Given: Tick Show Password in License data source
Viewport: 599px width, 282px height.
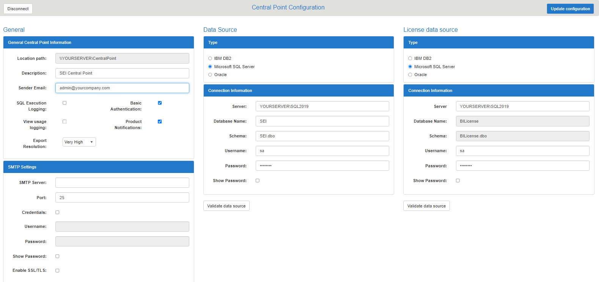Looking at the screenshot, I should [x=458, y=181].
